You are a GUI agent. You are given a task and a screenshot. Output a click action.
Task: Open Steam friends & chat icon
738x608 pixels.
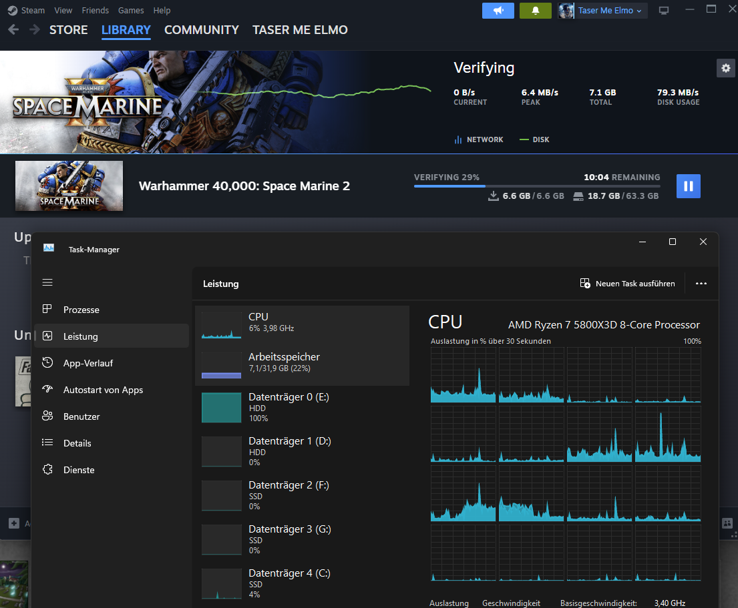[727, 523]
